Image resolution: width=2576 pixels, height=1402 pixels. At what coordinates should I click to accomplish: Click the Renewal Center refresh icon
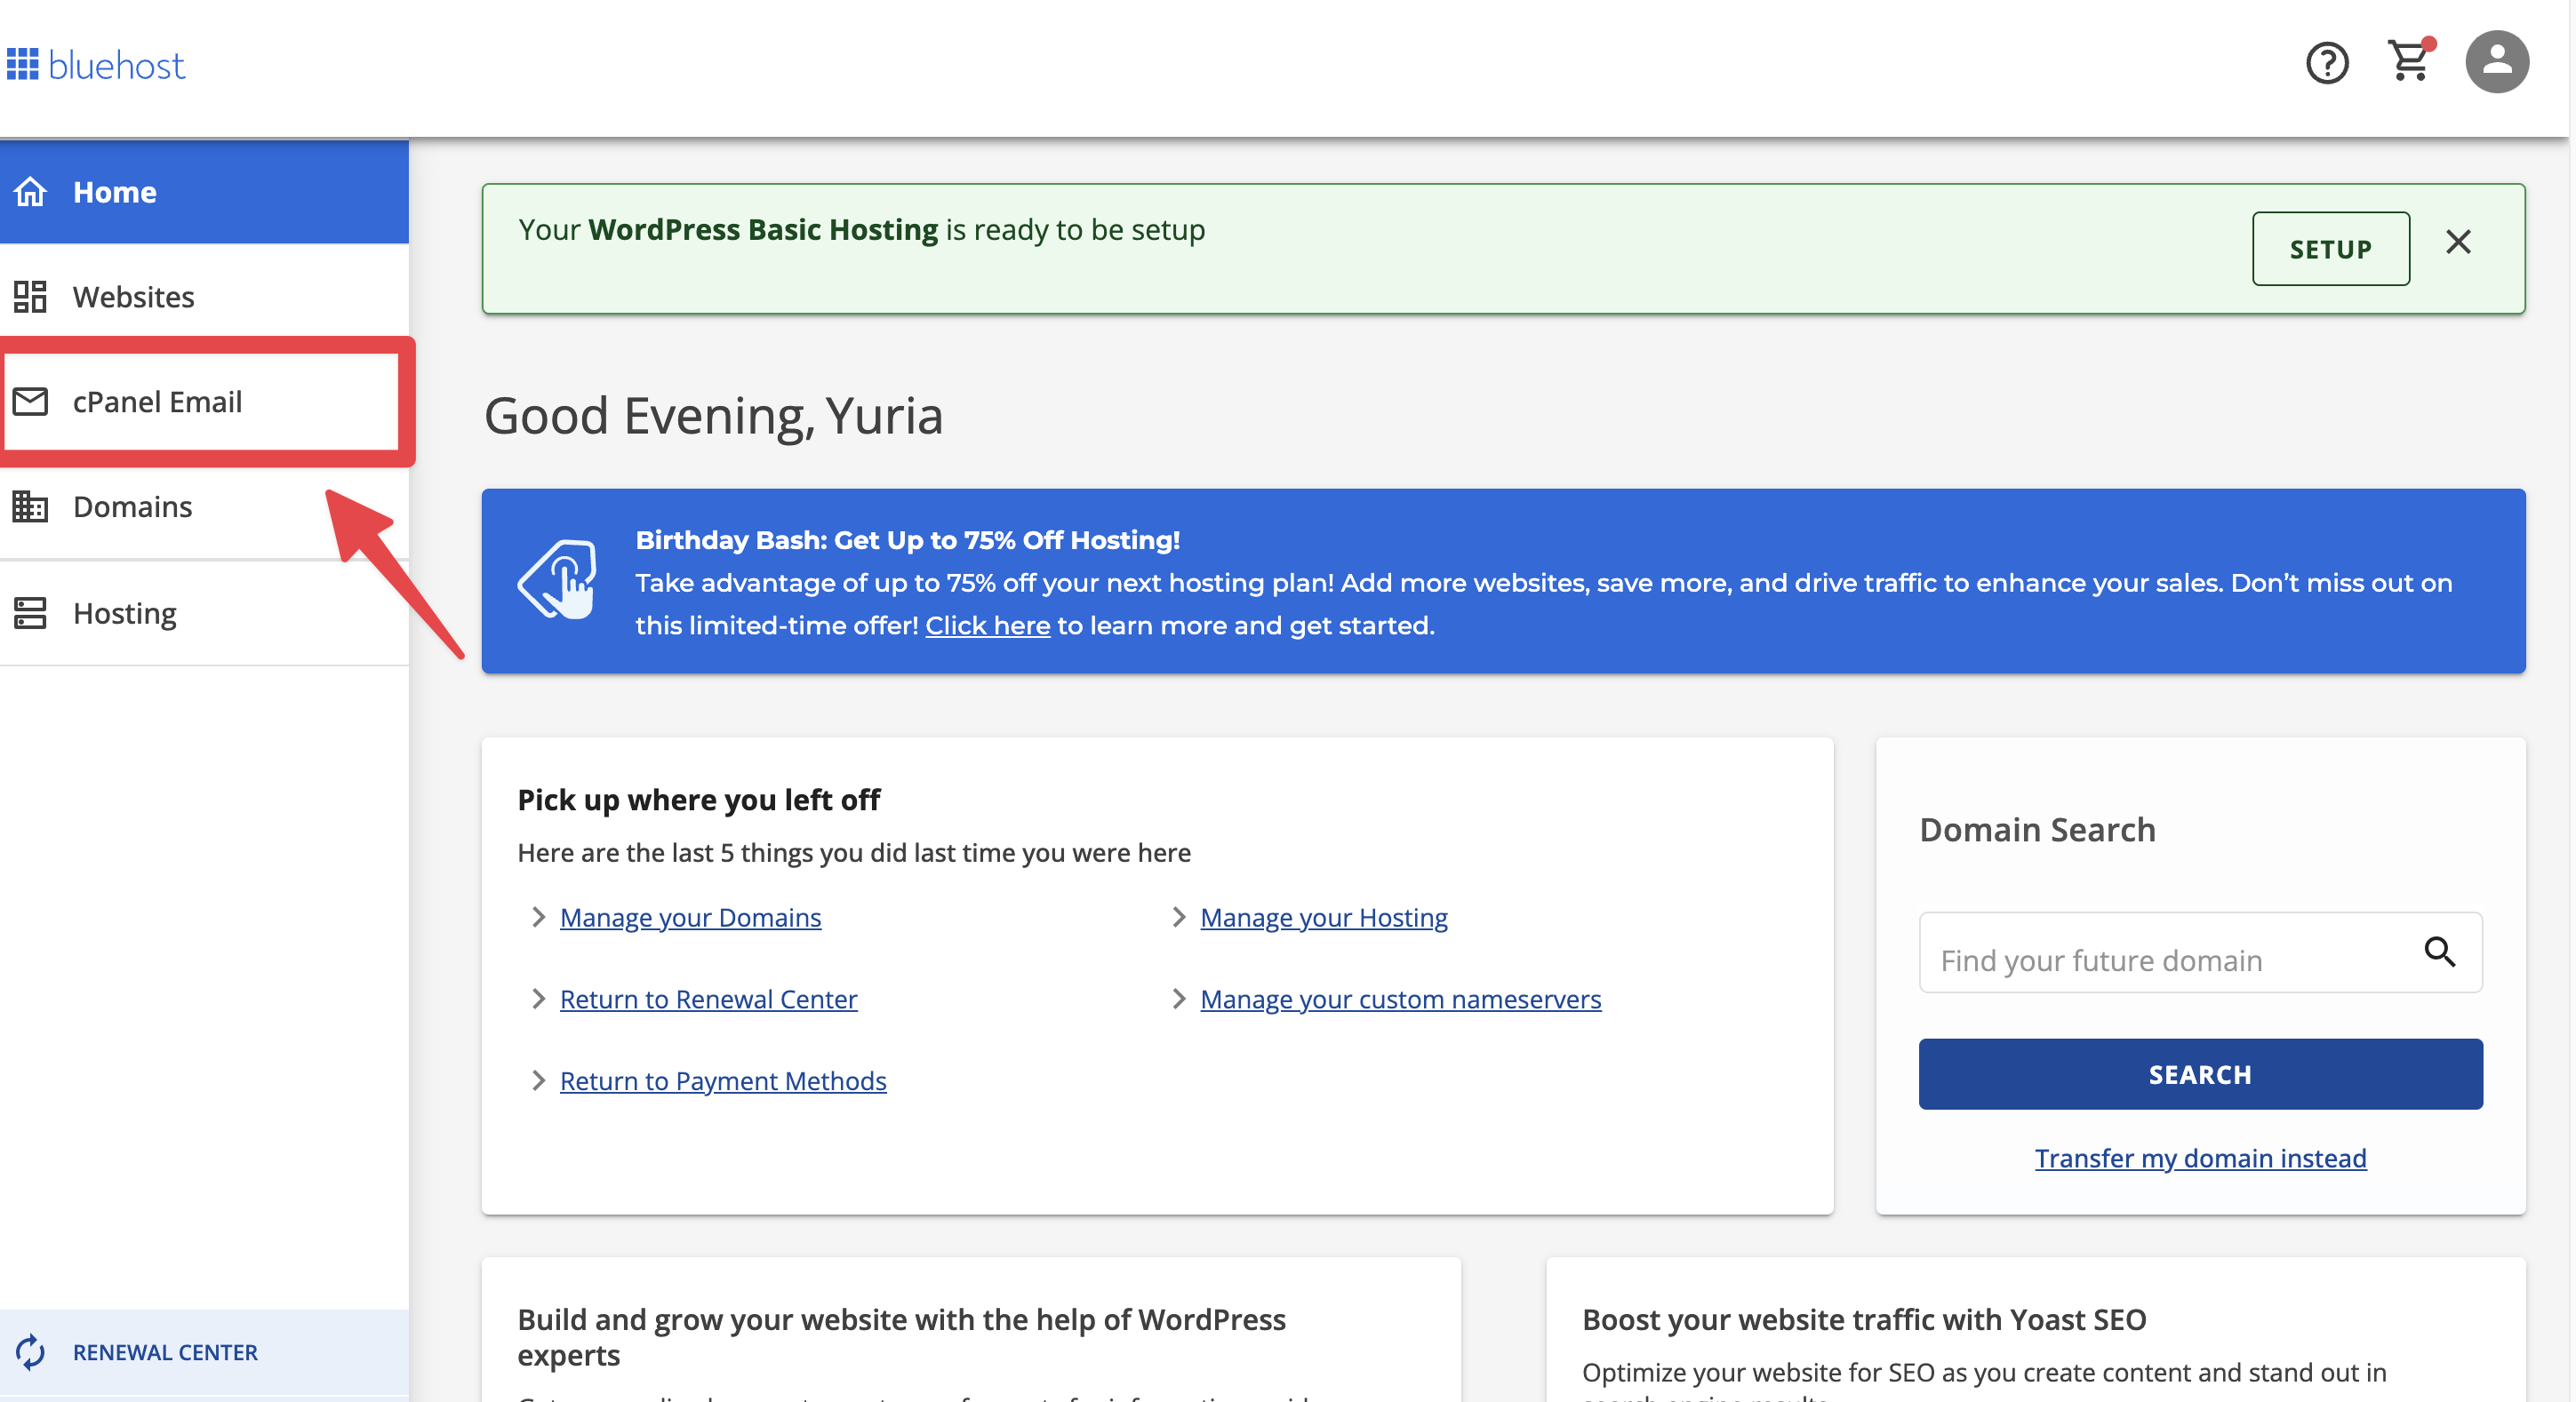coord(30,1351)
